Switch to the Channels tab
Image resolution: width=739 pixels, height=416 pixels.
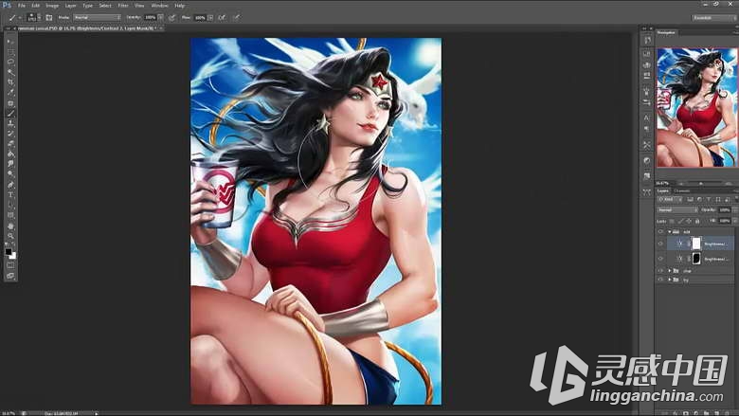click(x=682, y=190)
